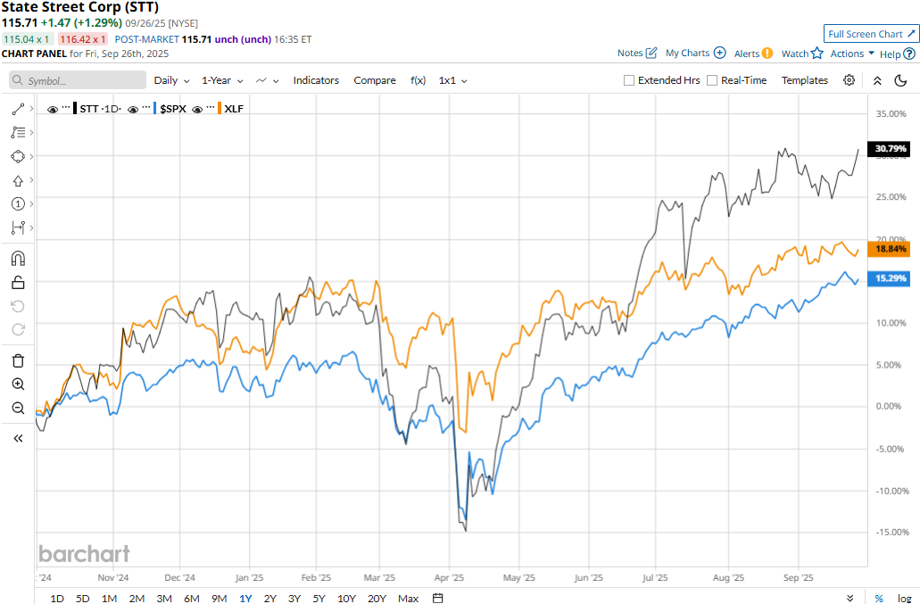Open the Actions dropdown menu
This screenshot has height=604, width=920.
(852, 54)
